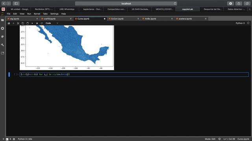Open the Kernel menu
The width and height of the screenshot is (252, 141).
pos(37,14)
